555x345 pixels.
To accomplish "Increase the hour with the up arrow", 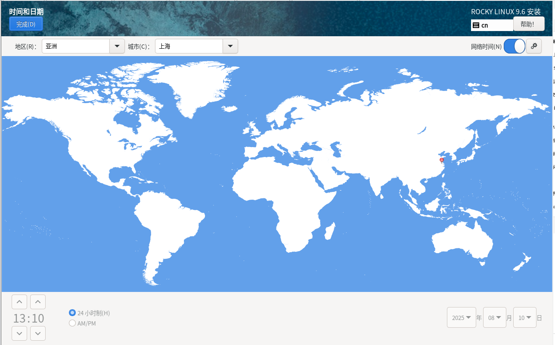I will coord(19,302).
